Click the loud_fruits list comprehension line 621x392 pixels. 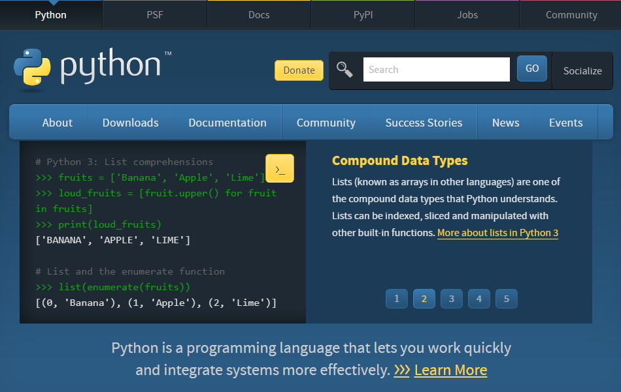point(156,201)
